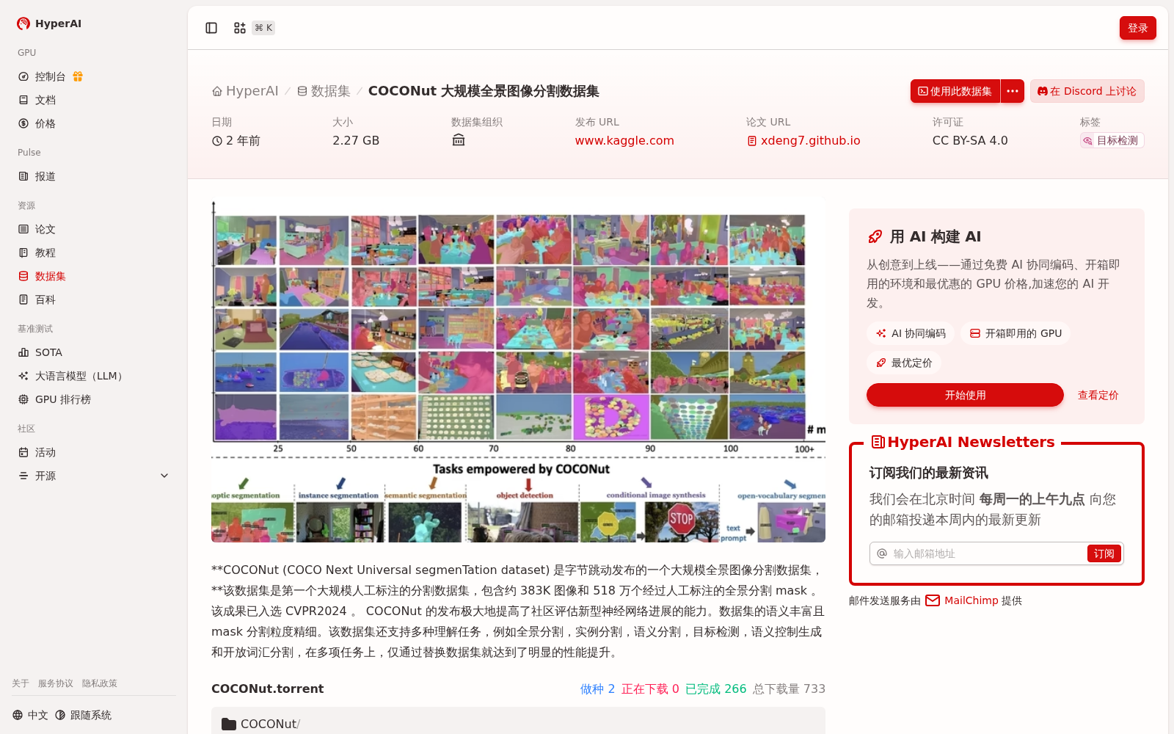1174x734 pixels.
Task: Open 控制台 in the sidebar
Action: point(51,76)
